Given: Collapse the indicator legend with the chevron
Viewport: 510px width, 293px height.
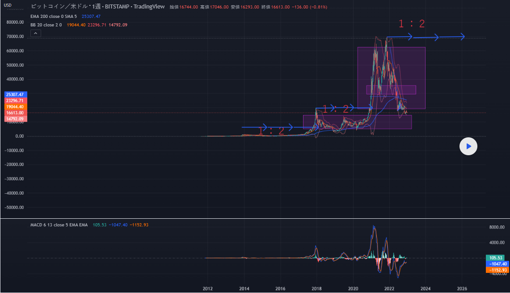Looking at the screenshot, I should pos(36,33).
